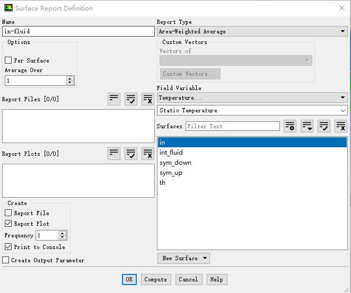
Task: Decrease the Frequency value
Action: coord(63,237)
